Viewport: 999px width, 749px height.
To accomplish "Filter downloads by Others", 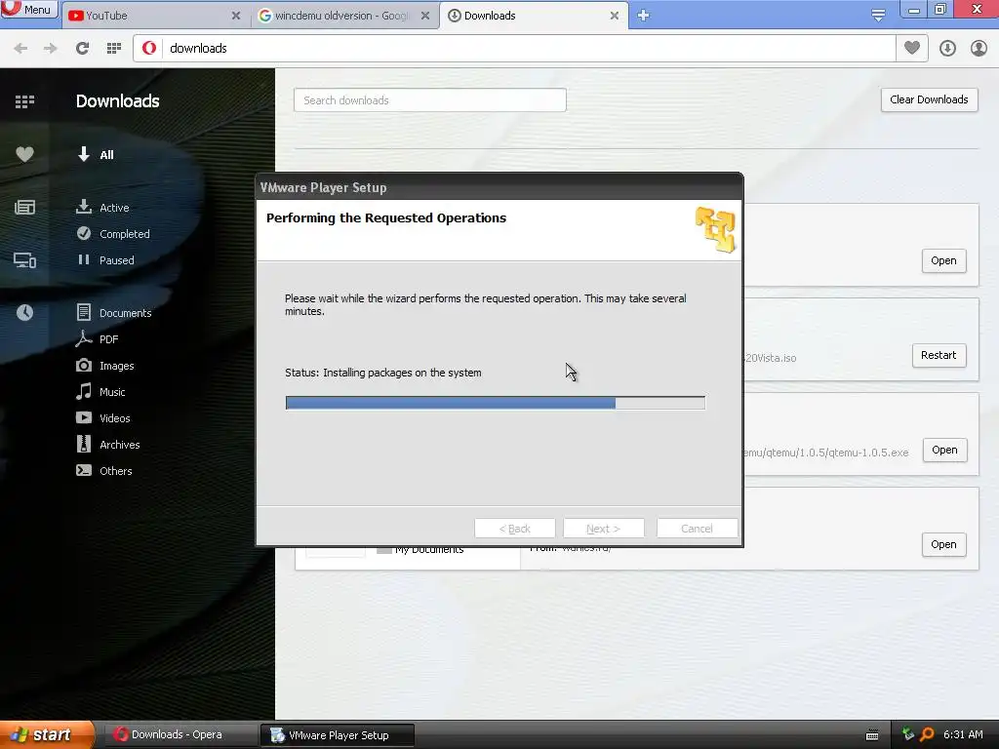I will (x=103, y=471).
